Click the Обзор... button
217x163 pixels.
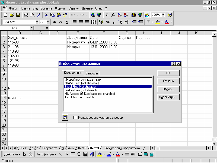(x=168, y=89)
